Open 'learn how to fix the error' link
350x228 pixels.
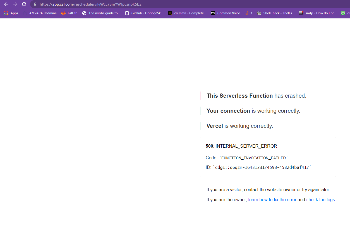point(272,200)
